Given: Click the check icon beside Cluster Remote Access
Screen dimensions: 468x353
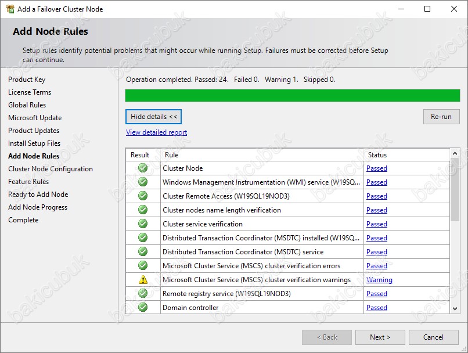Looking at the screenshot, I should point(143,196).
